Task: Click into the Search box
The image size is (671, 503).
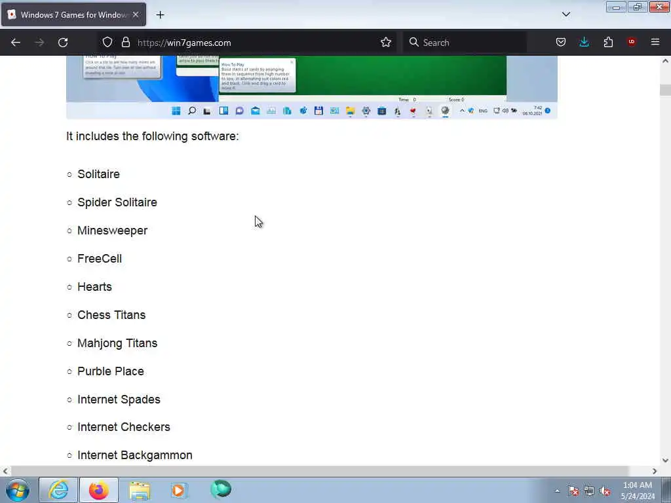Action: click(x=465, y=43)
